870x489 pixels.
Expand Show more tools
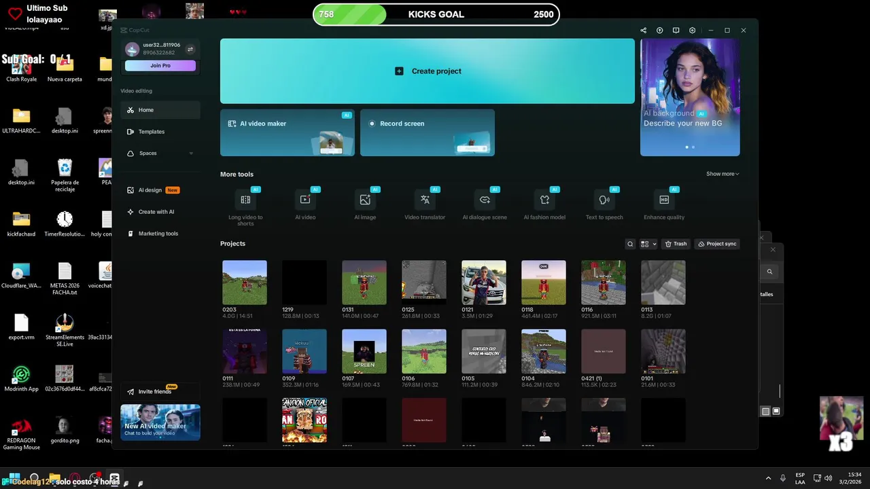coord(723,174)
